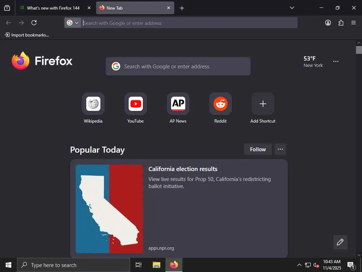Click the Firefox taskbar icon
Viewport: 362px width, 272px height.
174,265
